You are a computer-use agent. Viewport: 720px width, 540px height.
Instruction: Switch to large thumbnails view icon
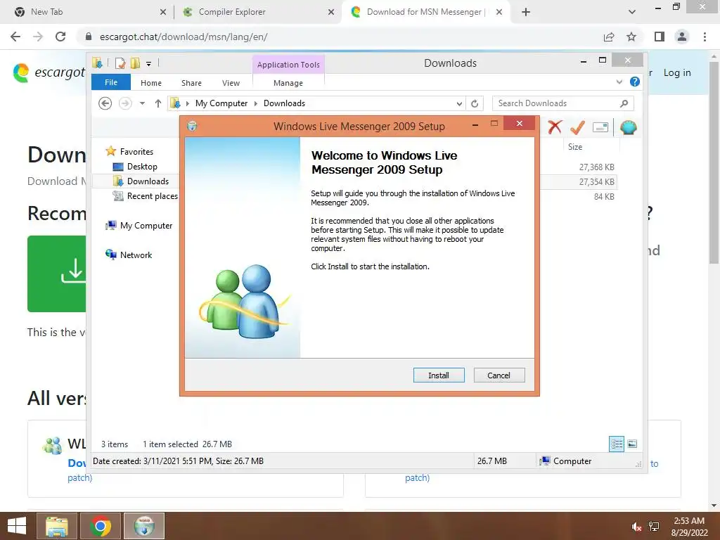click(632, 444)
